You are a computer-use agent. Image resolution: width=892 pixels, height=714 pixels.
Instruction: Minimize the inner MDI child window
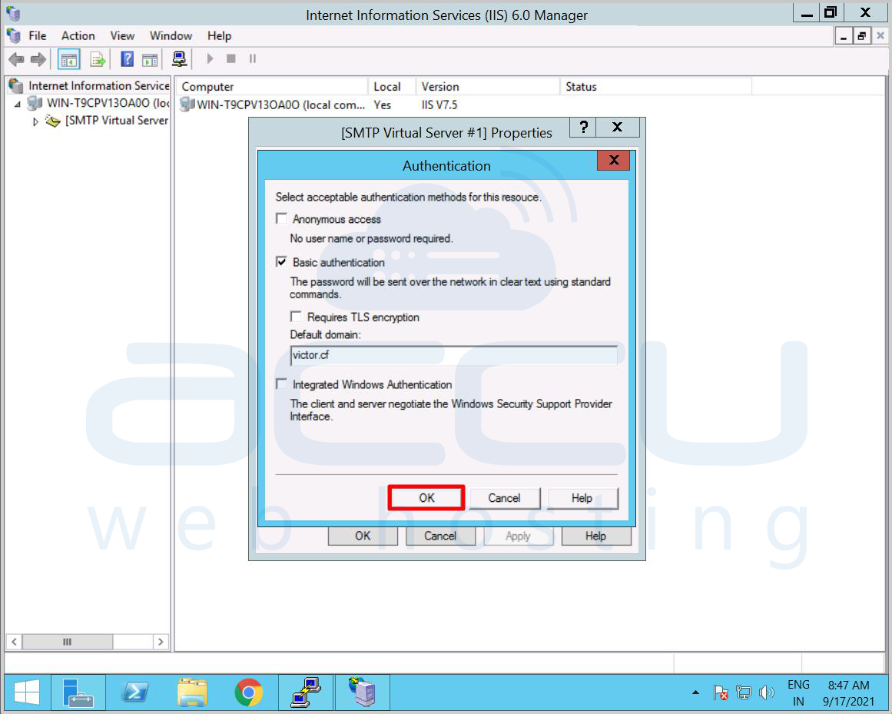click(844, 36)
